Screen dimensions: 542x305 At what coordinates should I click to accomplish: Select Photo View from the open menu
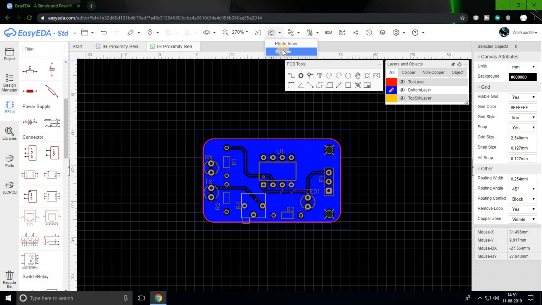(x=286, y=44)
